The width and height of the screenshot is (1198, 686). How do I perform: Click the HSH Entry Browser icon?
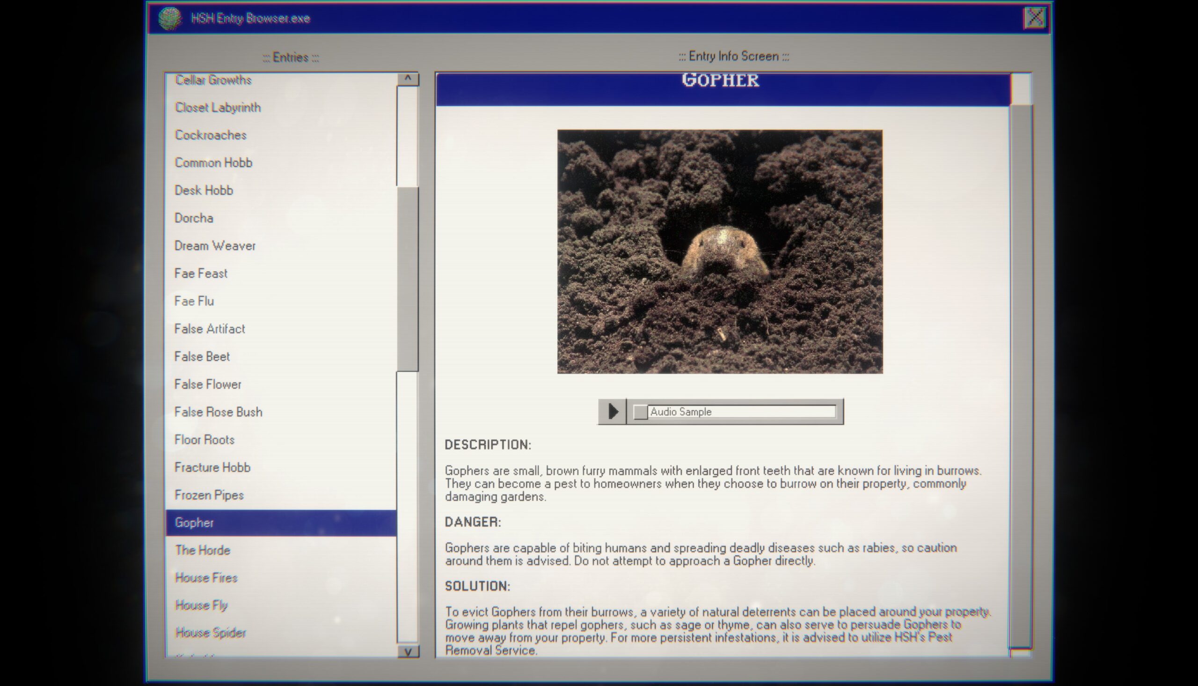coord(168,18)
